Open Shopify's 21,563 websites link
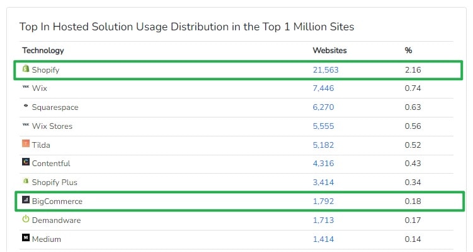 coord(325,70)
